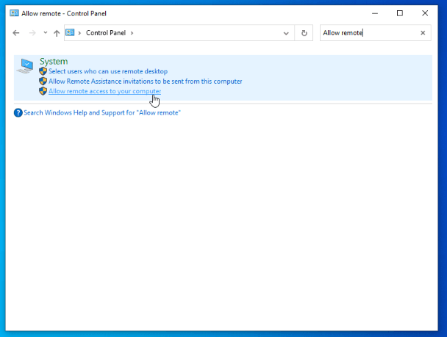Image resolution: width=447 pixels, height=337 pixels.
Task: Open the System heading link
Action: pos(54,62)
